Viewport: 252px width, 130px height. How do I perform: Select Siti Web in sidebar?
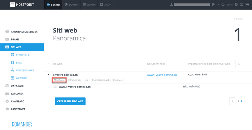click(x=22, y=47)
